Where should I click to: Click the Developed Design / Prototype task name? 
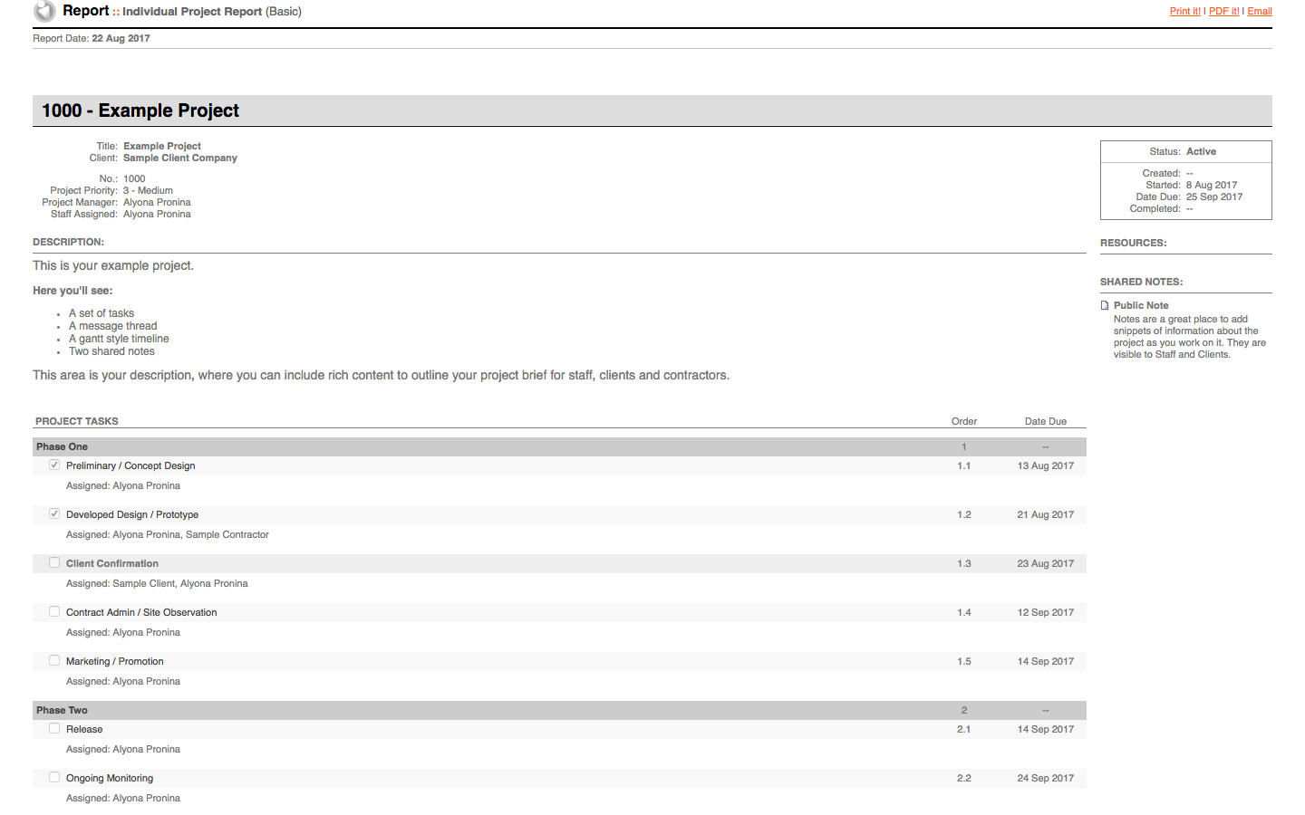click(132, 514)
